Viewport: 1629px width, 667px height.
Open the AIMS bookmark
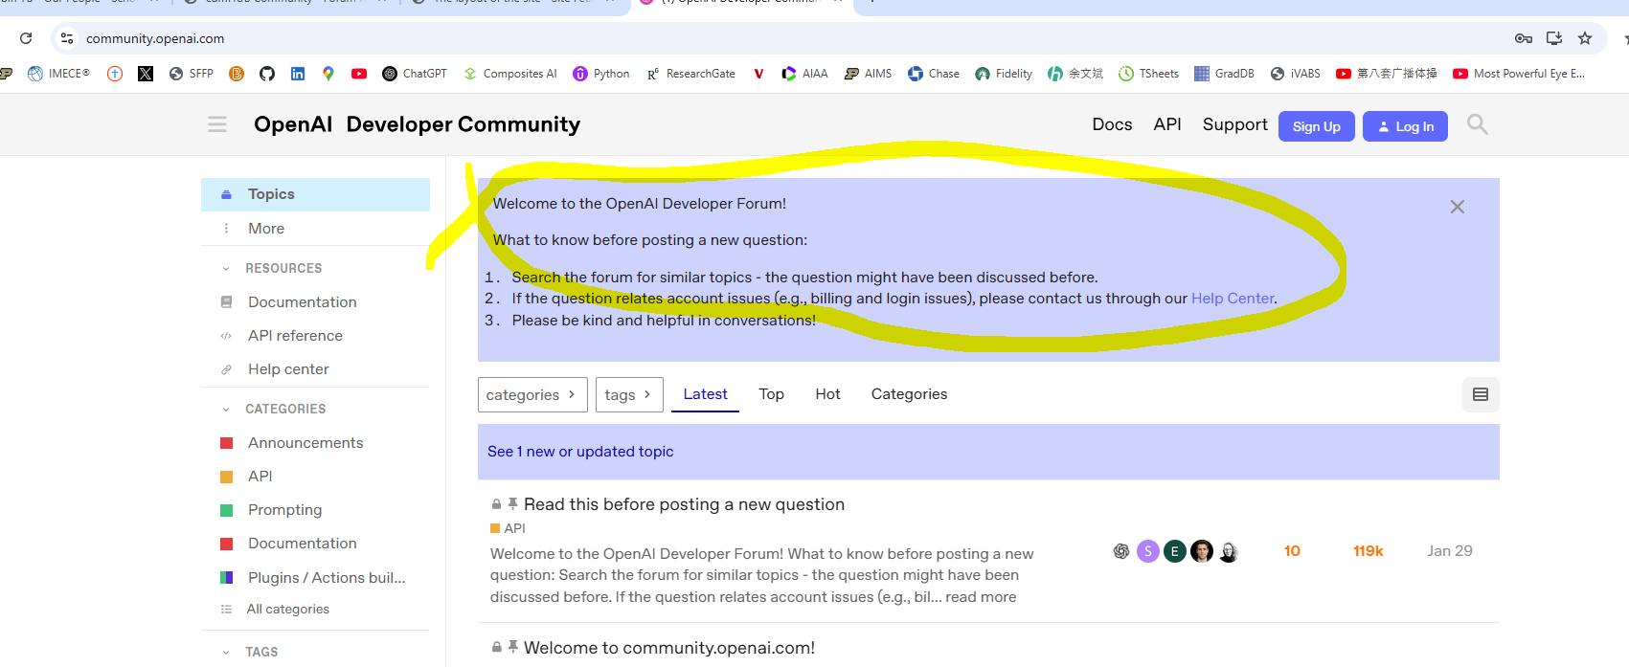pyautogui.click(x=868, y=74)
